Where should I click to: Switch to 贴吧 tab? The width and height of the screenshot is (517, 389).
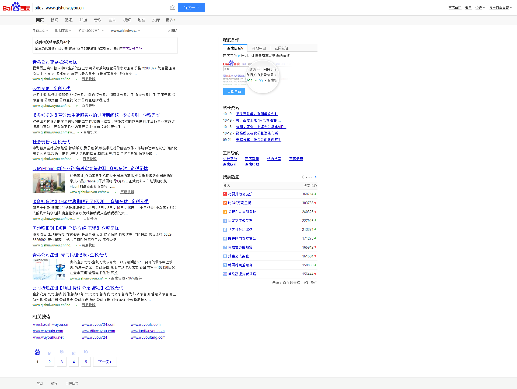(69, 20)
